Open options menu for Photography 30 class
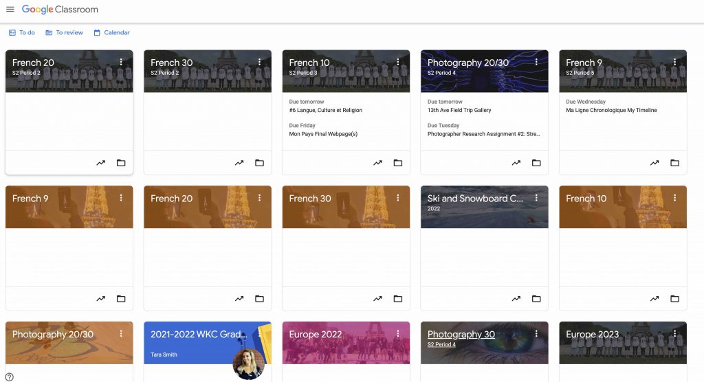This screenshot has width=704, height=382. (536, 333)
